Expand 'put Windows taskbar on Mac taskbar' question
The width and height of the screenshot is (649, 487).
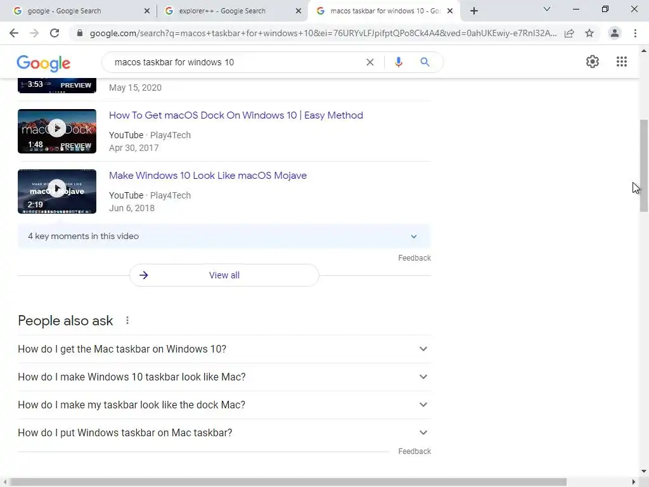point(224,432)
